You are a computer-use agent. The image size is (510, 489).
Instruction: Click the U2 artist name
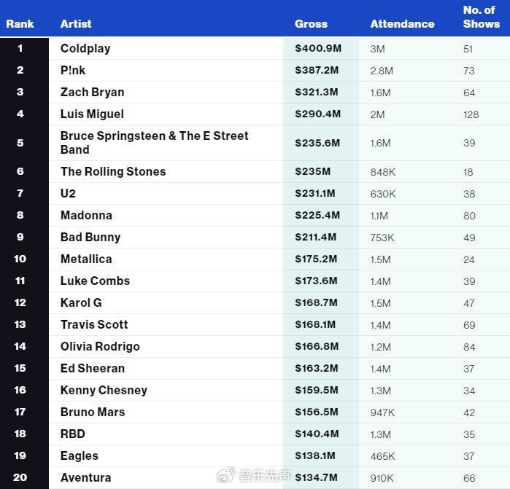[x=68, y=193]
